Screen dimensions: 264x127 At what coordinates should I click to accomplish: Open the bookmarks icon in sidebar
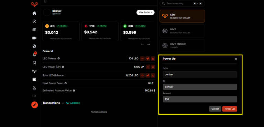tap(34, 63)
